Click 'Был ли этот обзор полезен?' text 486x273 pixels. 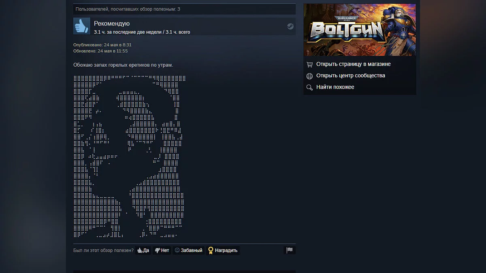click(103, 250)
